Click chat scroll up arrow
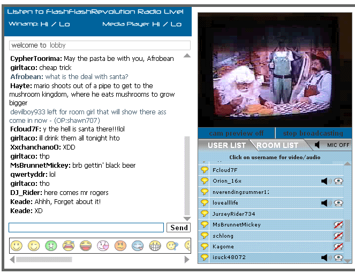 coord(187,56)
